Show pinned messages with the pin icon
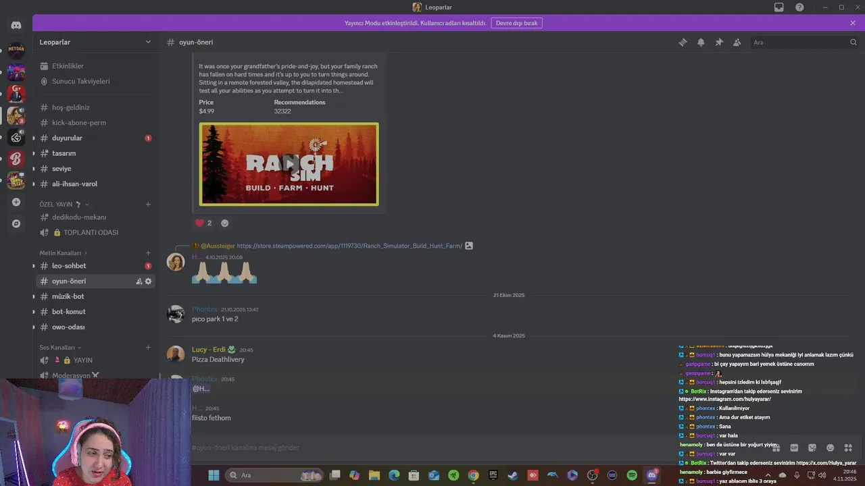The image size is (865, 486). [719, 42]
